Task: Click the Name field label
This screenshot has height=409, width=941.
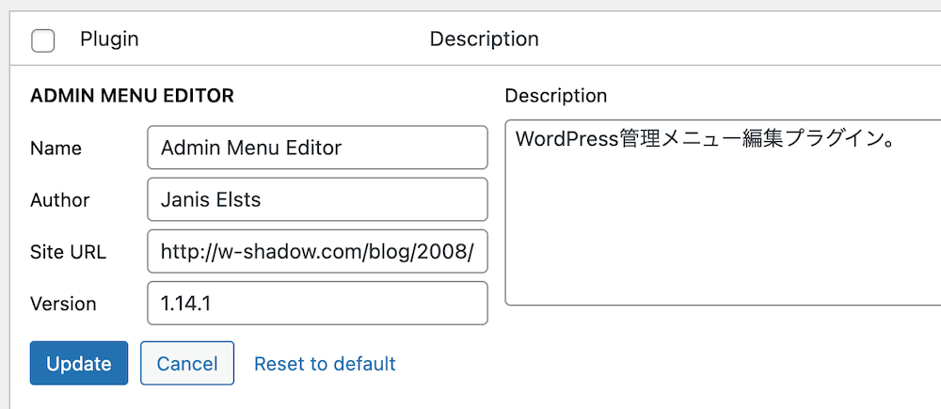Action: pos(56,149)
